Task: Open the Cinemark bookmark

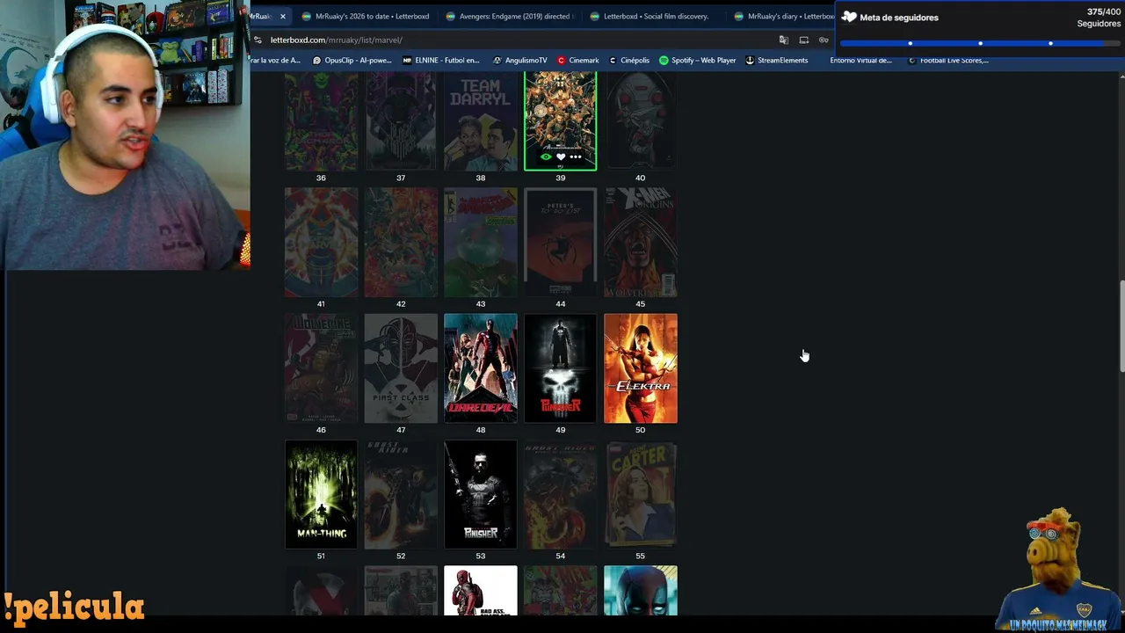Action: tap(578, 61)
